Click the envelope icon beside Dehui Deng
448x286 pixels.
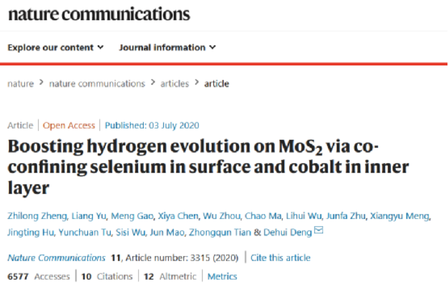(319, 230)
